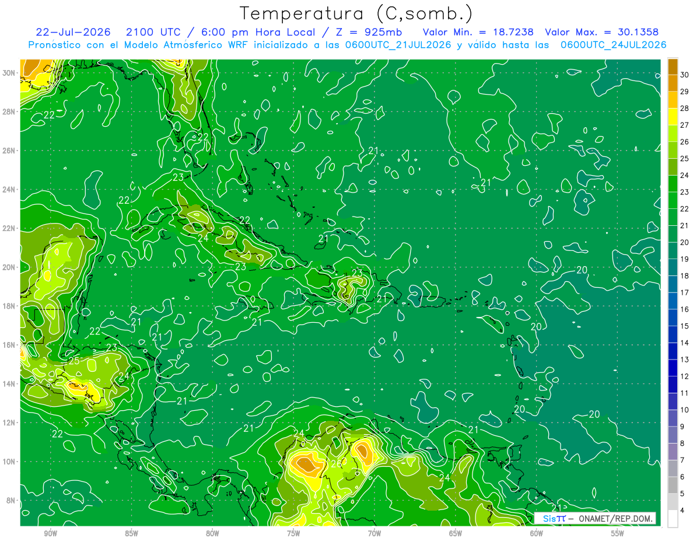The width and height of the screenshot is (700, 541).
Task: Click the '12N' latitude axis label
Action: 10,423
